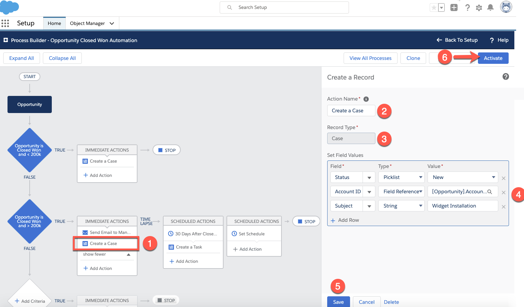524x307 pixels.
Task: Click the first STOP node
Action: tap(166, 150)
